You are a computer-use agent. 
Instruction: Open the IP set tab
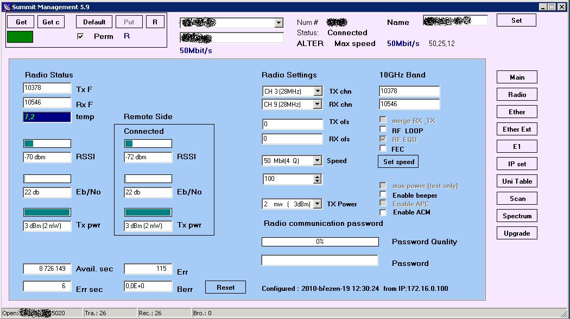point(517,164)
